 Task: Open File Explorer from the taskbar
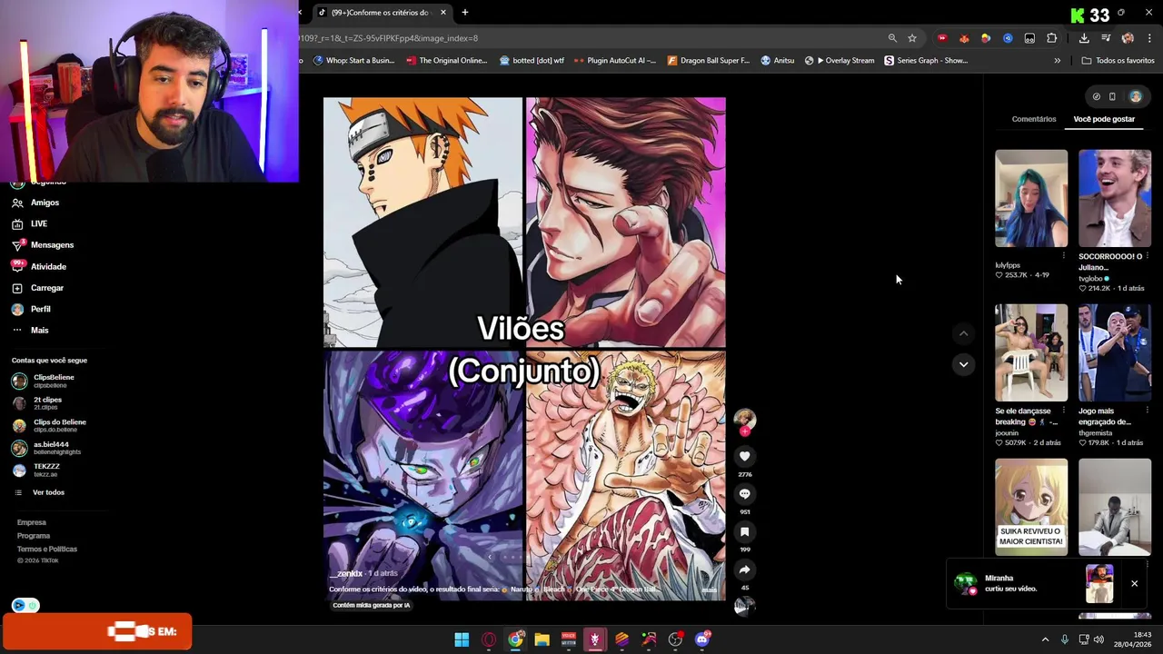(x=542, y=639)
